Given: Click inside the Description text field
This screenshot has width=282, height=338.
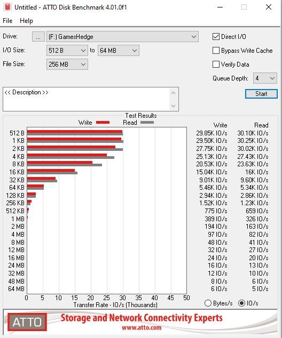Looking at the screenshot, I should click(x=87, y=99).
